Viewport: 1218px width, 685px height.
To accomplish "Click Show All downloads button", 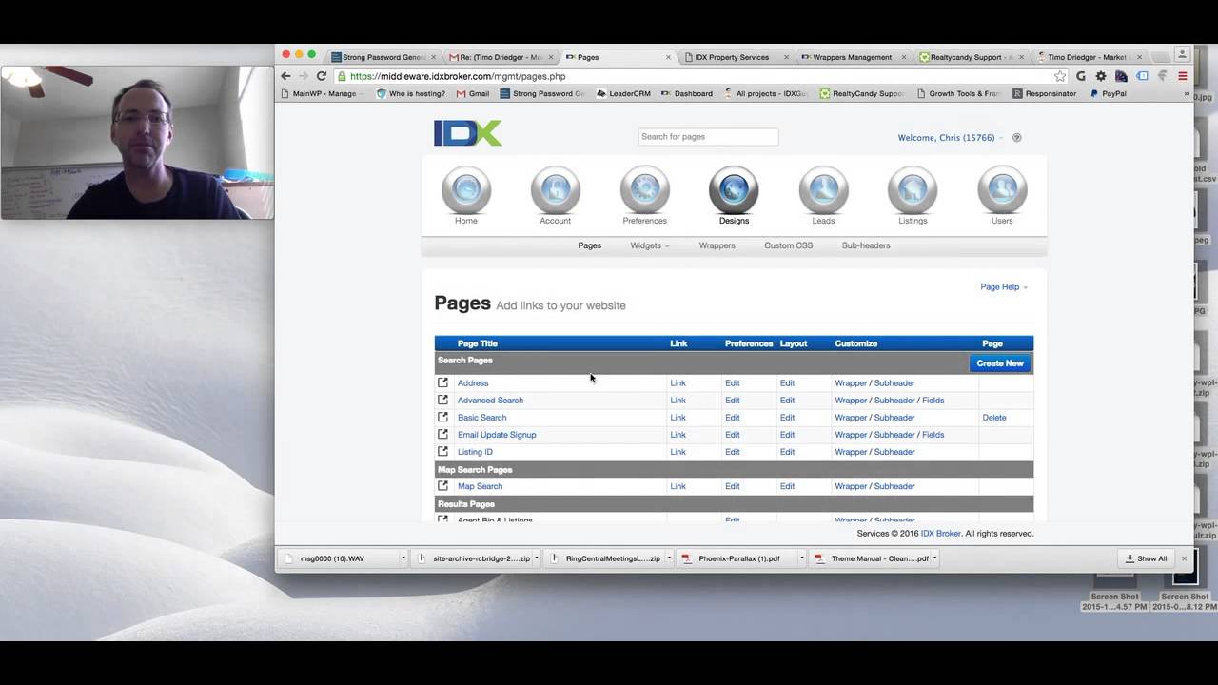I will [x=1147, y=558].
